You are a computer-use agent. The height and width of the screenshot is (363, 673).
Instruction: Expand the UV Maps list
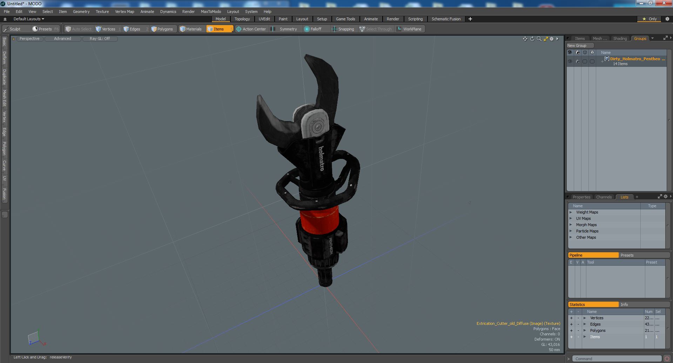(571, 218)
